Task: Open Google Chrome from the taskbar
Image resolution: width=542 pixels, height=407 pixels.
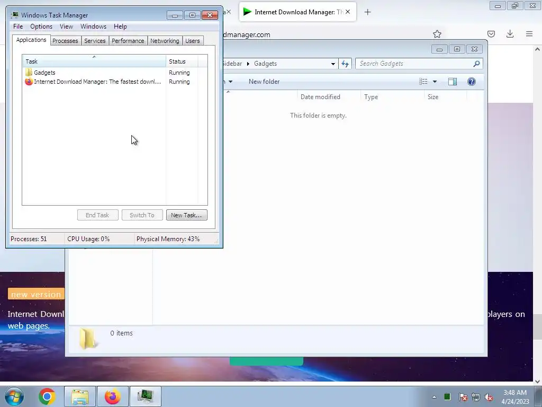Action: 47,396
